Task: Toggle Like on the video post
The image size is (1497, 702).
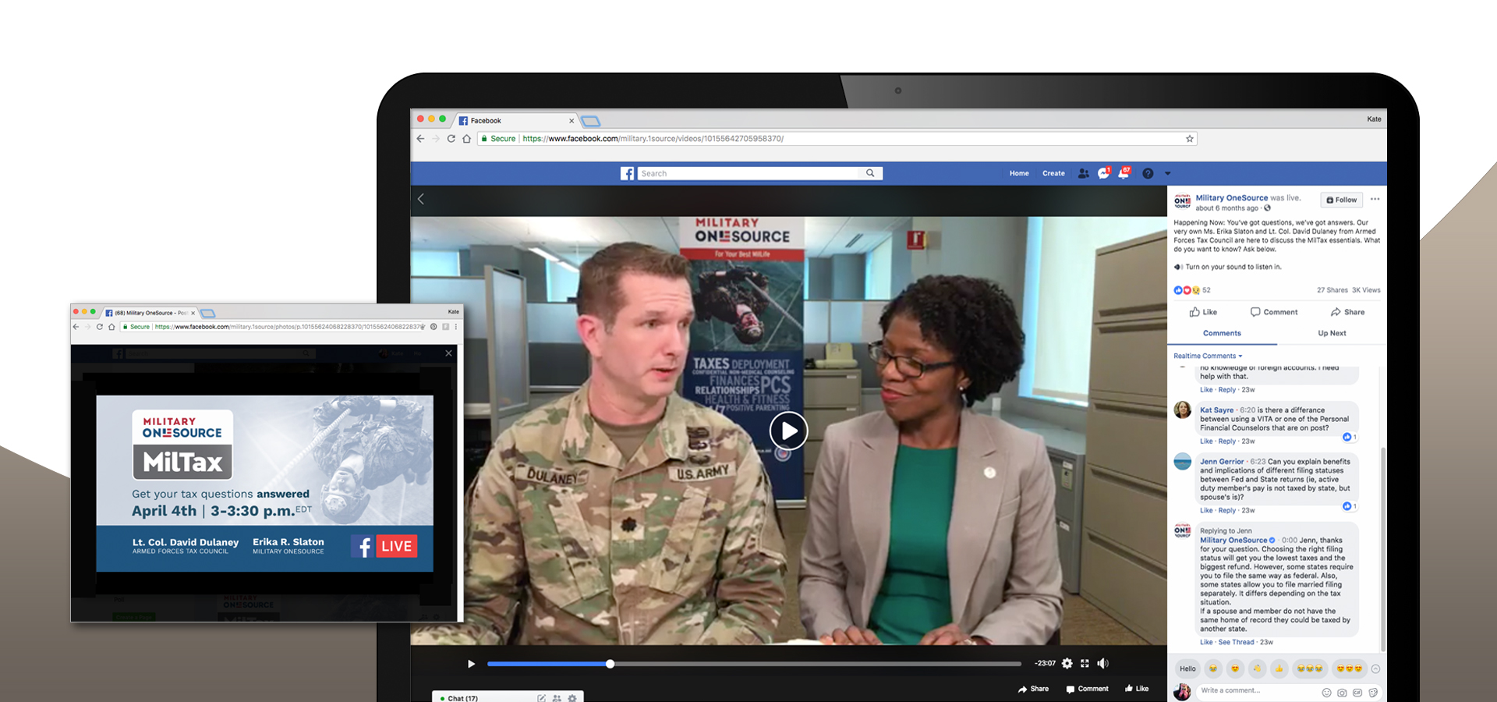Action: [1203, 312]
